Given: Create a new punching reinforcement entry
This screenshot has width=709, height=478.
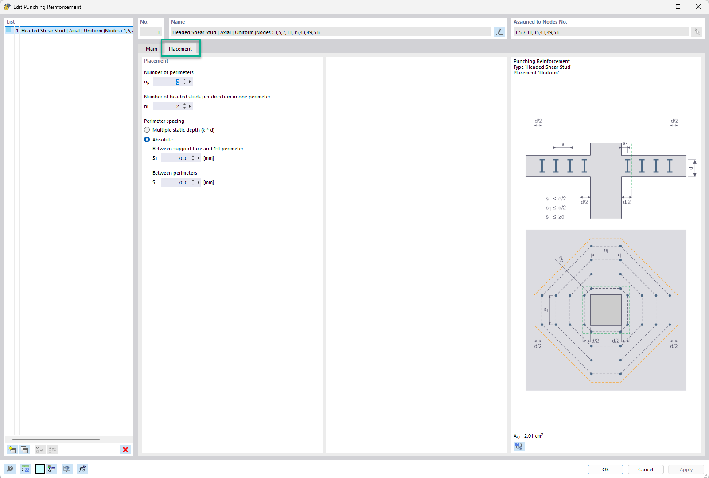Looking at the screenshot, I should [x=12, y=449].
